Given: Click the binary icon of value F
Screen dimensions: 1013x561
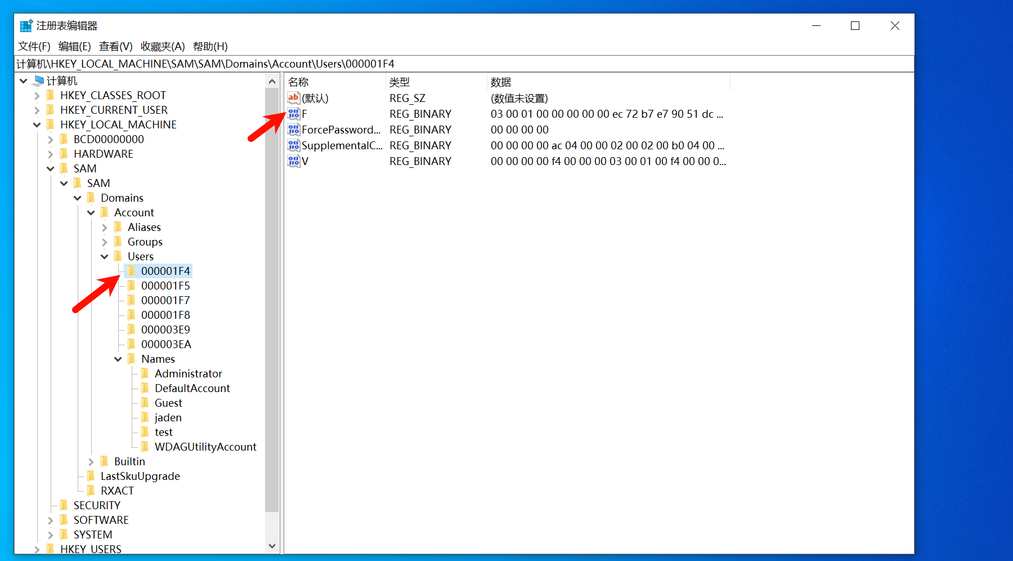Looking at the screenshot, I should (293, 114).
